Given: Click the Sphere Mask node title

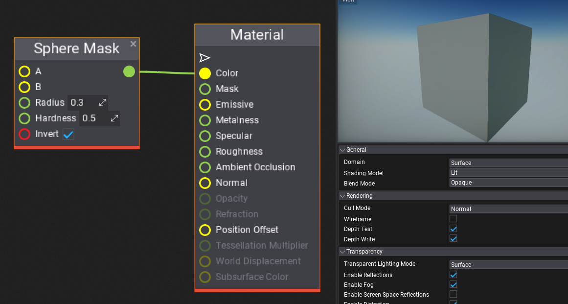Looking at the screenshot, I should (76, 48).
